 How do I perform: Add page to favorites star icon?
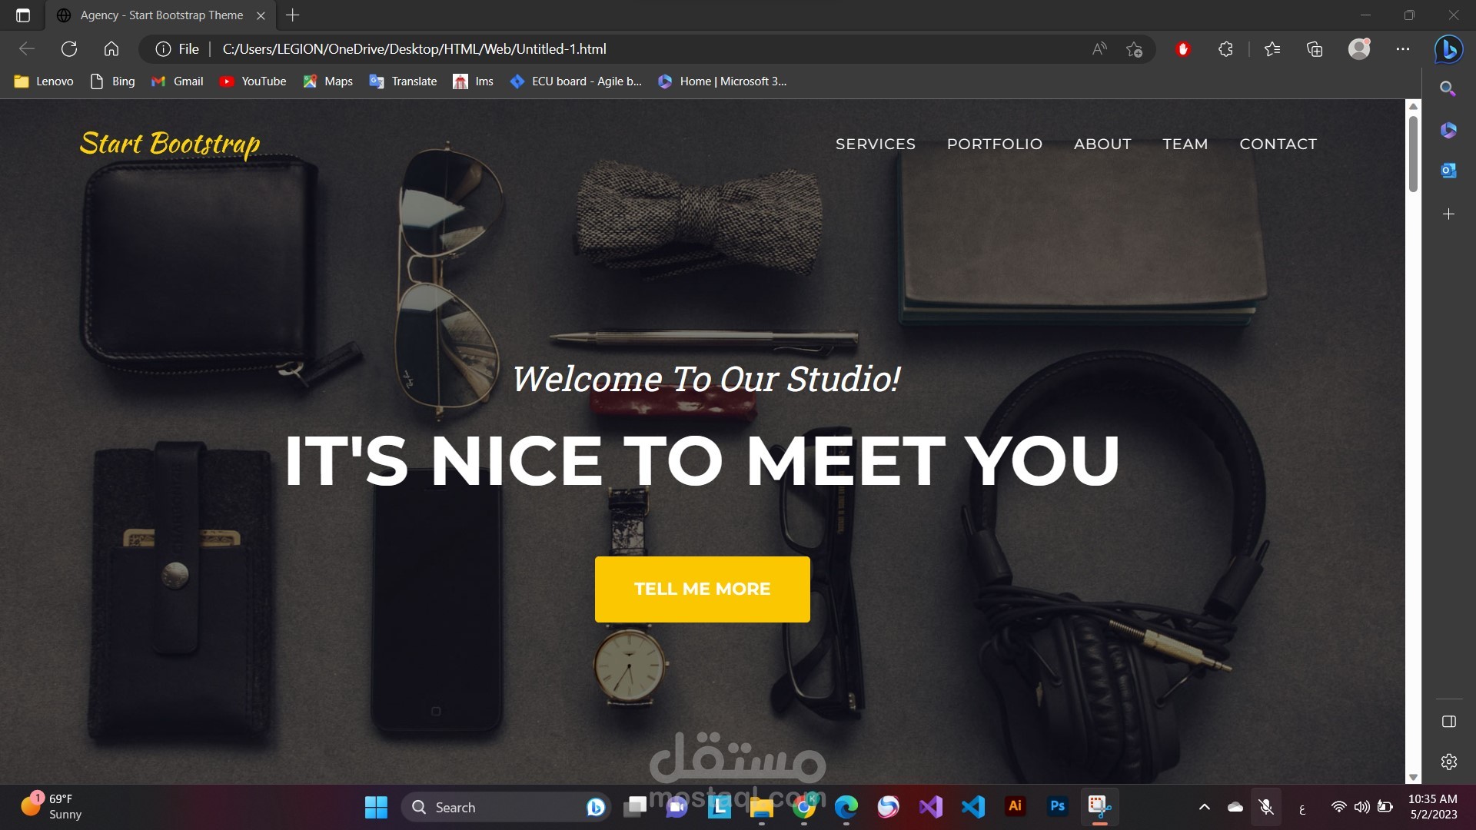coord(1134,49)
